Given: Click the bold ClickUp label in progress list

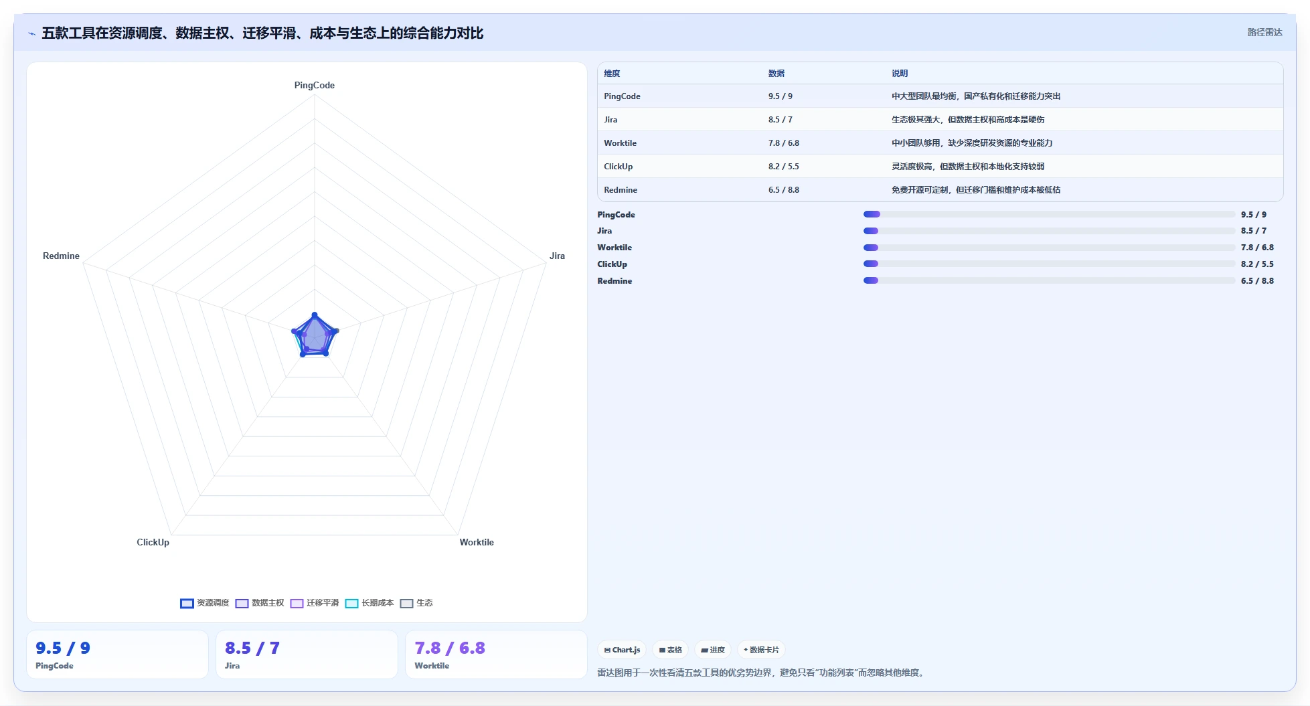Looking at the screenshot, I should [612, 264].
